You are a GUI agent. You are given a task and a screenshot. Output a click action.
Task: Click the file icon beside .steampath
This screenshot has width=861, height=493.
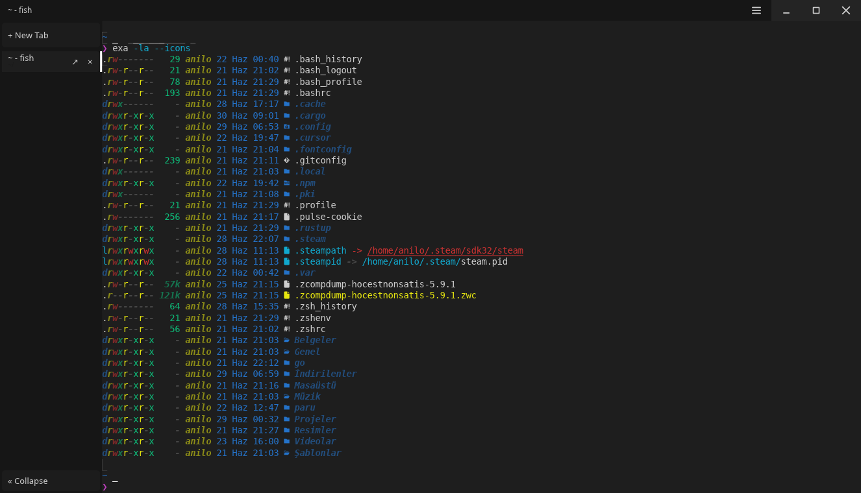coord(286,250)
